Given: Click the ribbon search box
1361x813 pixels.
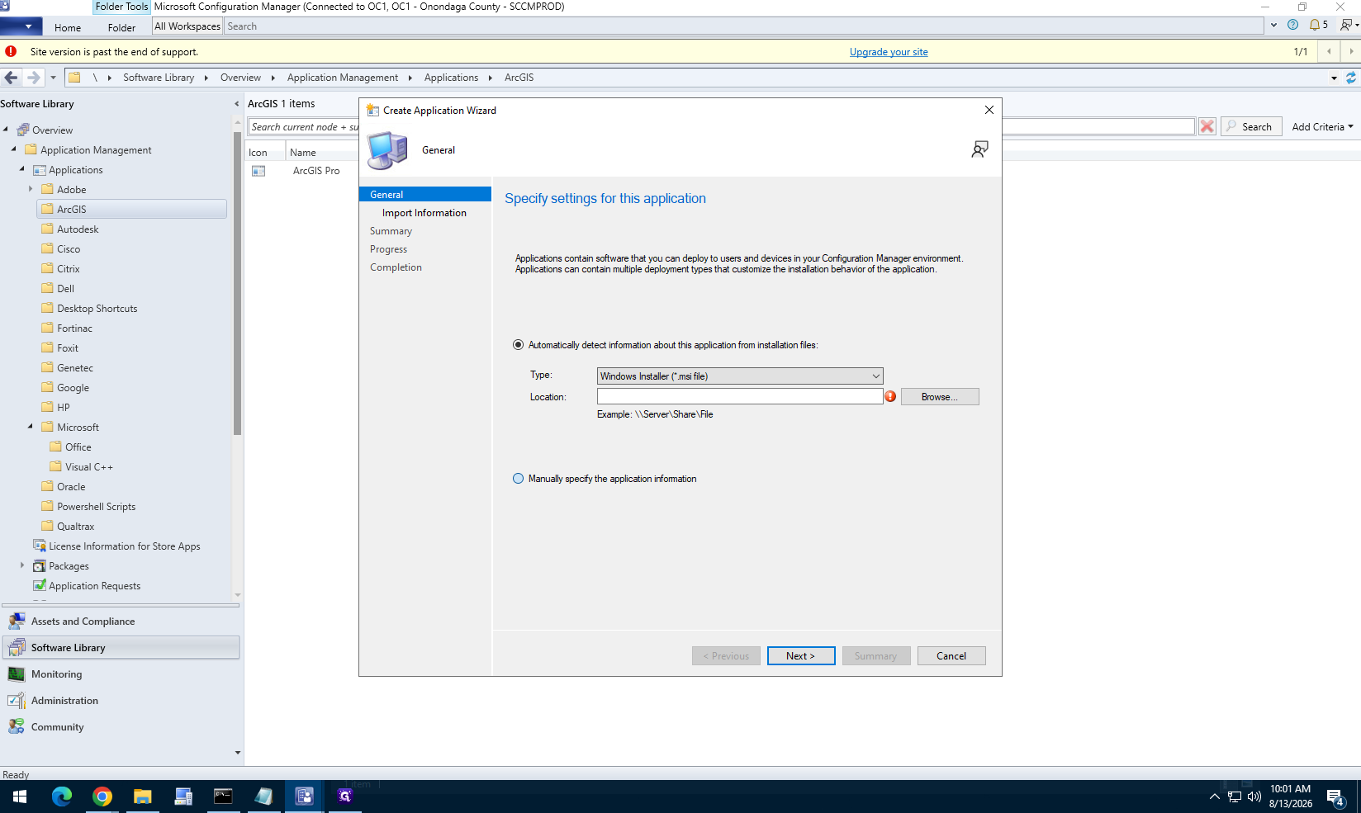Looking at the screenshot, I should point(743,26).
